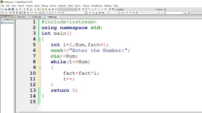202x113 pixels.
Task: Open the main() : int function dropdown
Action: click(179, 9)
